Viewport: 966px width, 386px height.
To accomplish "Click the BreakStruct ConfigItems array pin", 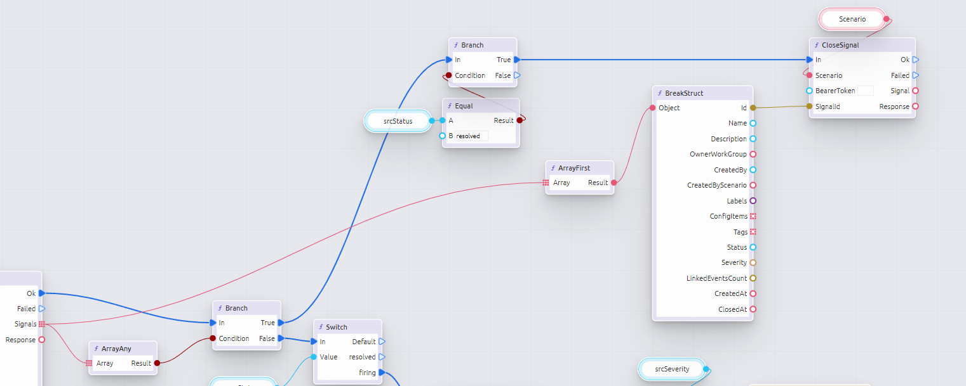I will pyautogui.click(x=753, y=216).
